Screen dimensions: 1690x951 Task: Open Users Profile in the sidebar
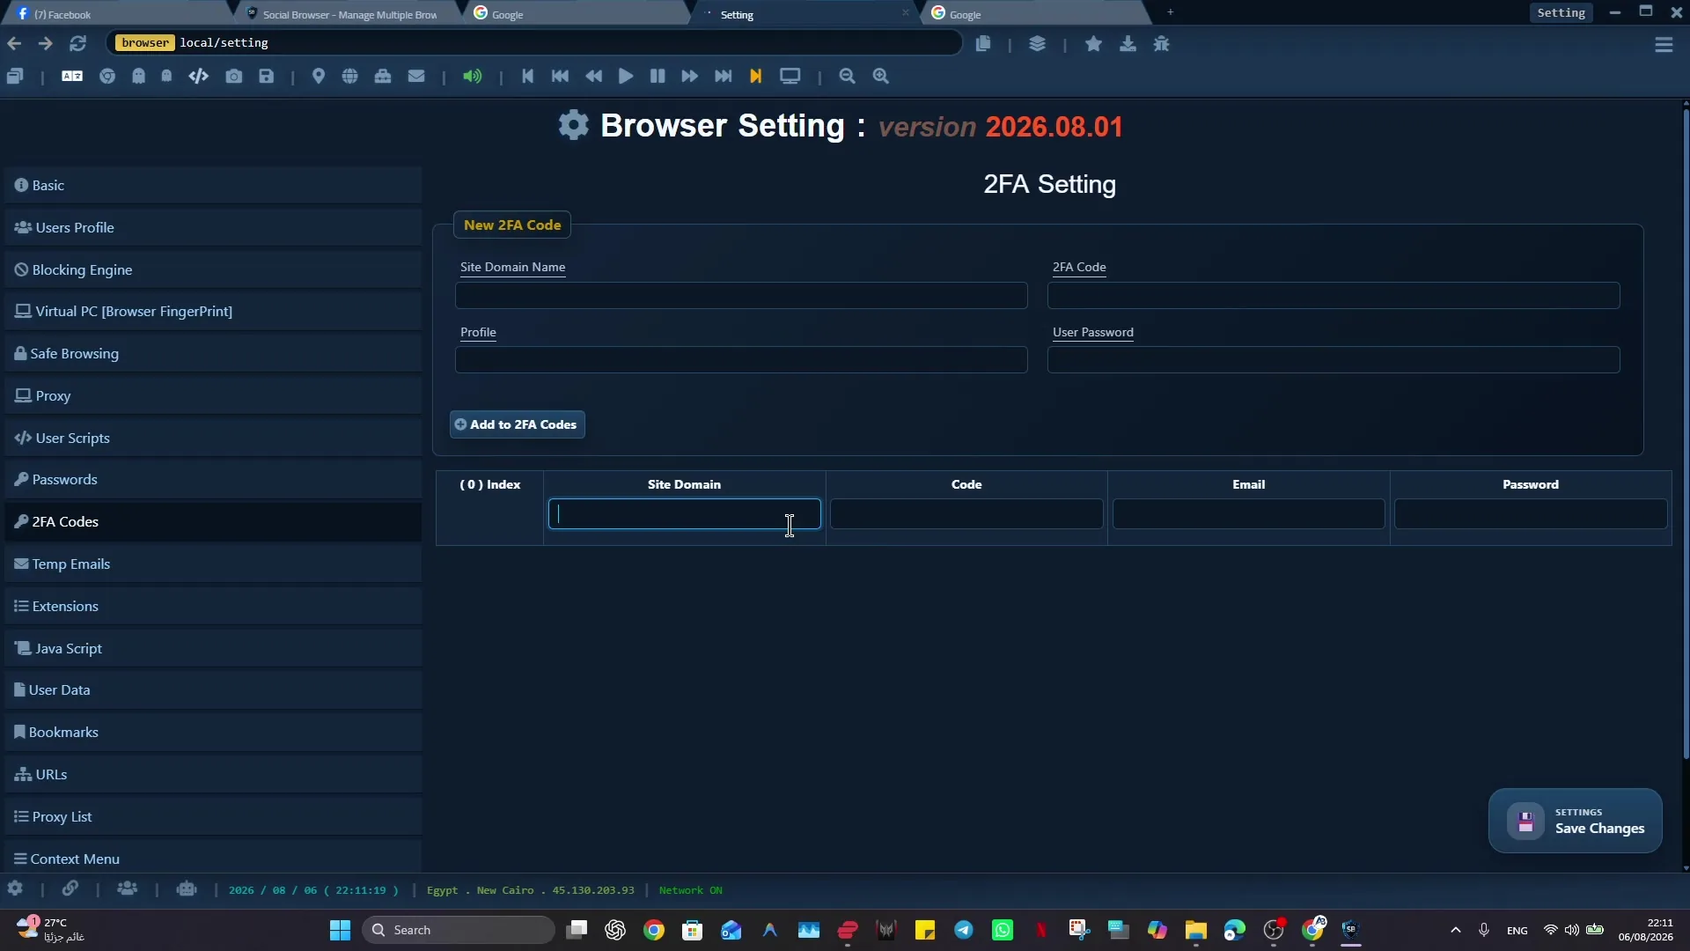pyautogui.click(x=213, y=228)
